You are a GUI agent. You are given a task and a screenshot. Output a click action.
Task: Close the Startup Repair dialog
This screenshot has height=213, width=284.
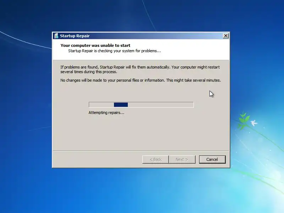225,36
